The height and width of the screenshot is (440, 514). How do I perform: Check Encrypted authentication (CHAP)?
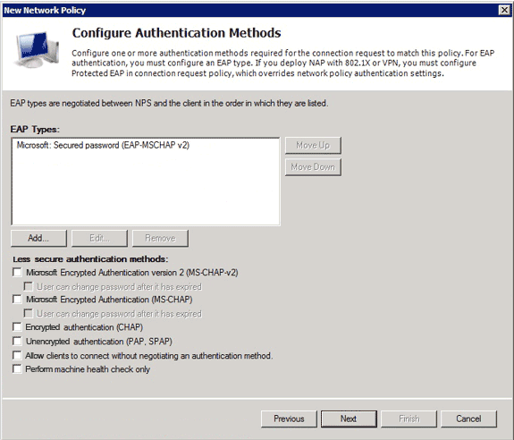tap(17, 327)
